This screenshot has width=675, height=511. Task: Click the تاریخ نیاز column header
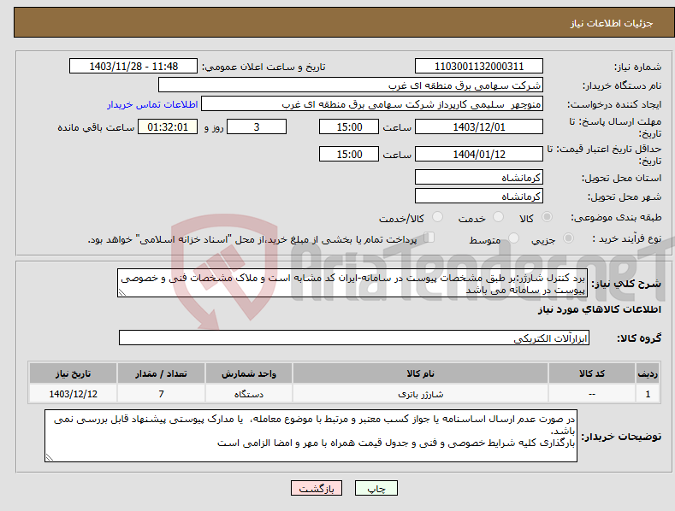[x=74, y=373]
